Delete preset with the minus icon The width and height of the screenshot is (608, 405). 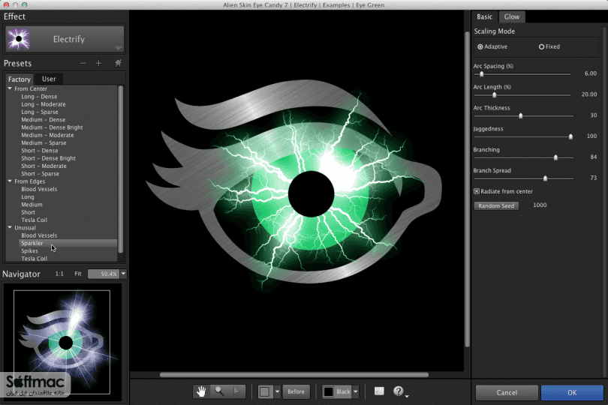(x=83, y=63)
